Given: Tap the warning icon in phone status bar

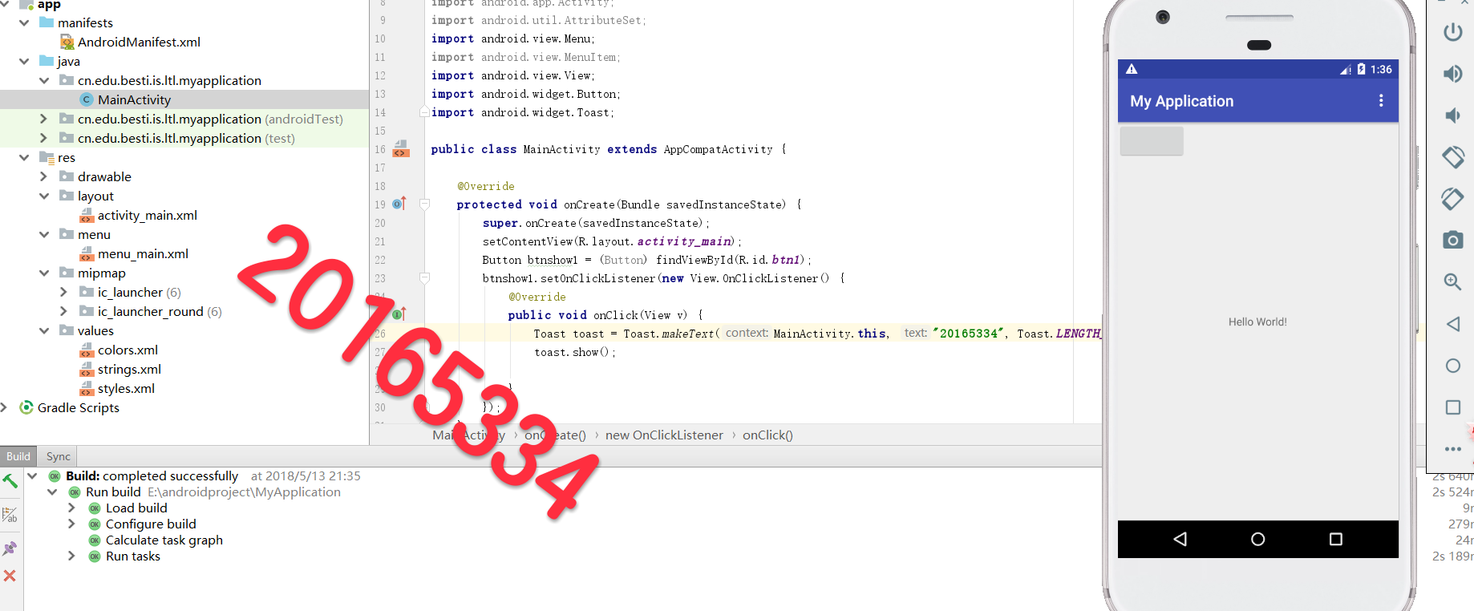Looking at the screenshot, I should (1132, 69).
